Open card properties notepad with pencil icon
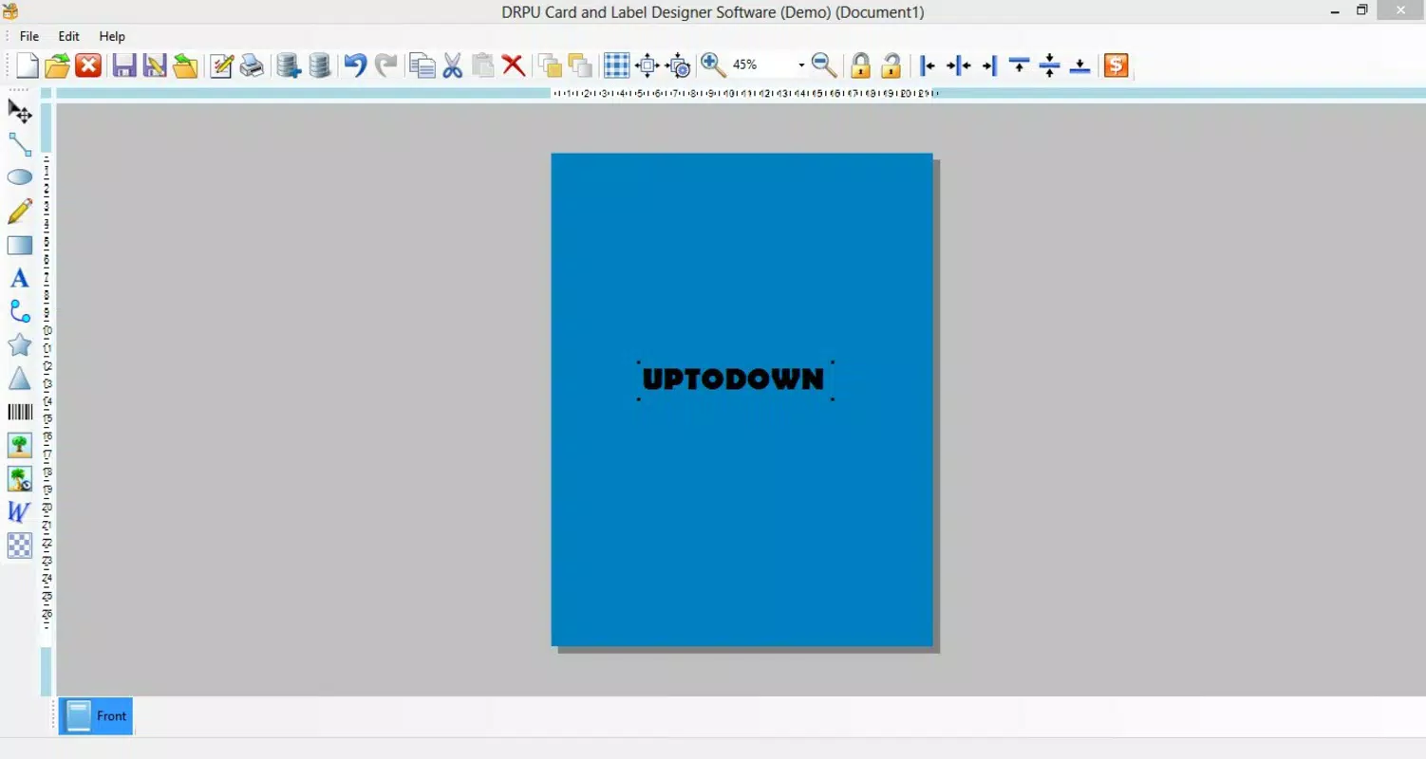 tap(221, 65)
